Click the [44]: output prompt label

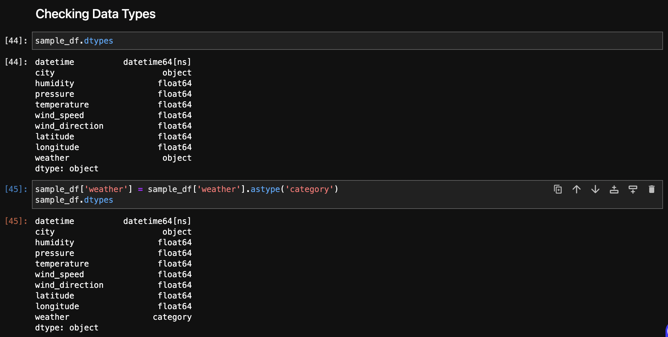click(16, 62)
